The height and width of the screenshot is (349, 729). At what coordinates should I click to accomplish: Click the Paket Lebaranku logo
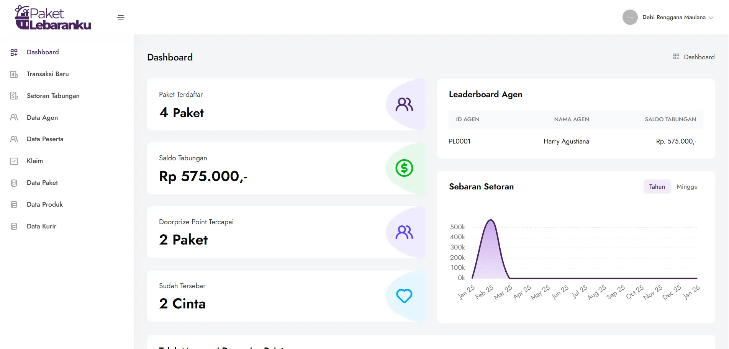pyautogui.click(x=53, y=18)
